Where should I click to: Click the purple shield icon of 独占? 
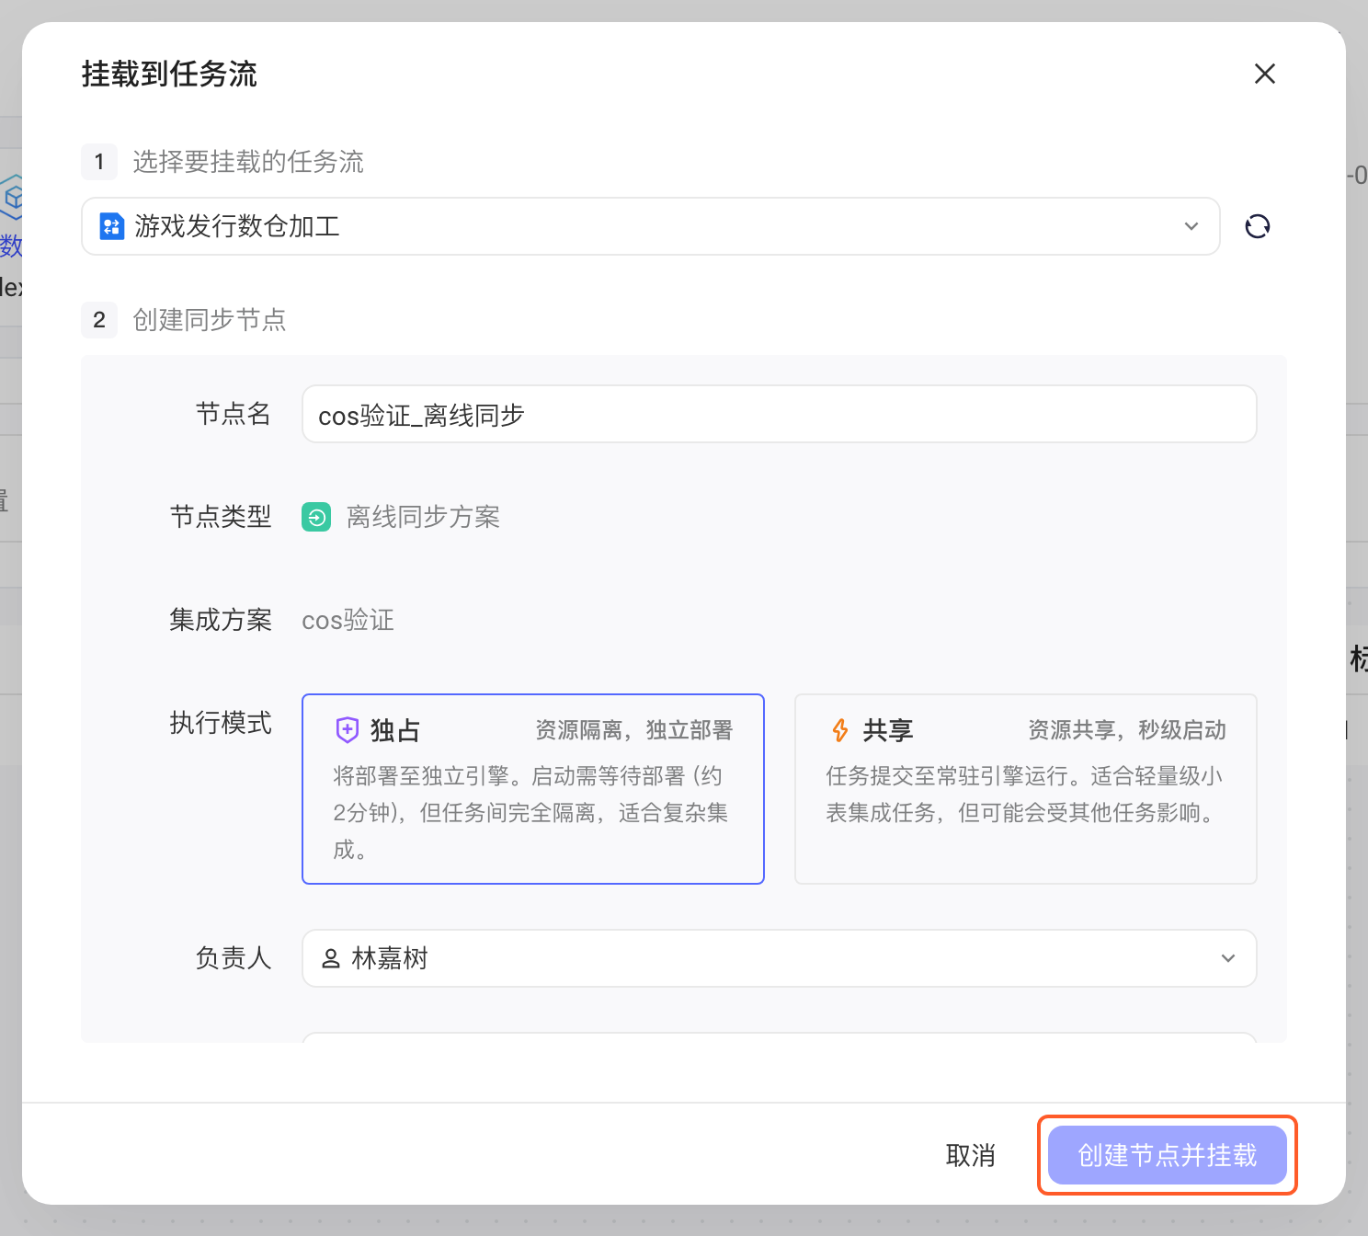(x=347, y=730)
